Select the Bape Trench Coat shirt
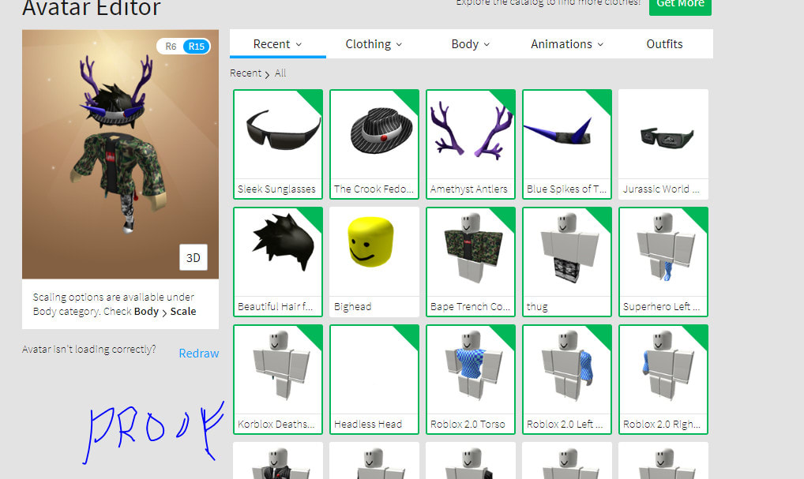The image size is (804, 479). tap(471, 262)
